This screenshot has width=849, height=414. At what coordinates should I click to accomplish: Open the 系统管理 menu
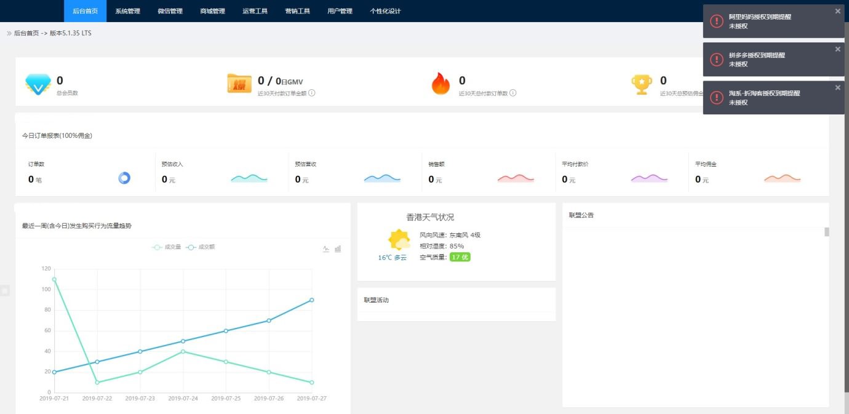(x=127, y=11)
